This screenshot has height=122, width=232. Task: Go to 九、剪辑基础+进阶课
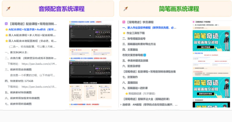[135, 88]
